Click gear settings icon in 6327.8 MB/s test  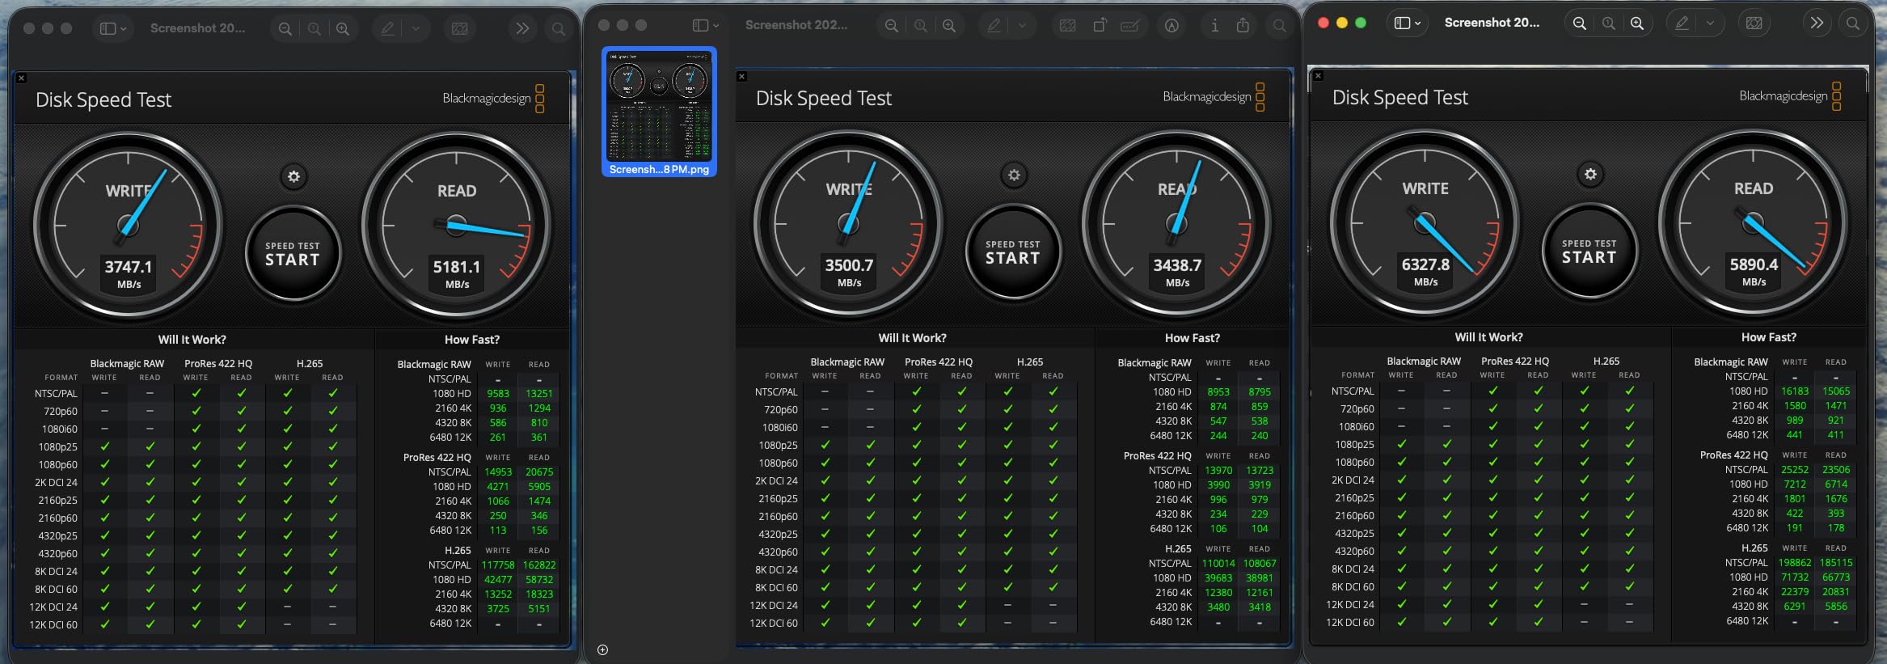[1590, 174]
